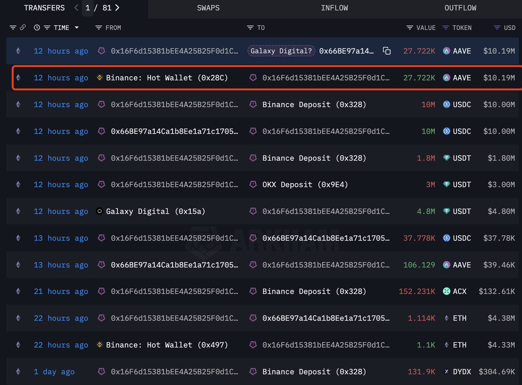Click ETH token icon in $4.38M row
Viewport: 522px width, 385px height.
tap(447, 318)
